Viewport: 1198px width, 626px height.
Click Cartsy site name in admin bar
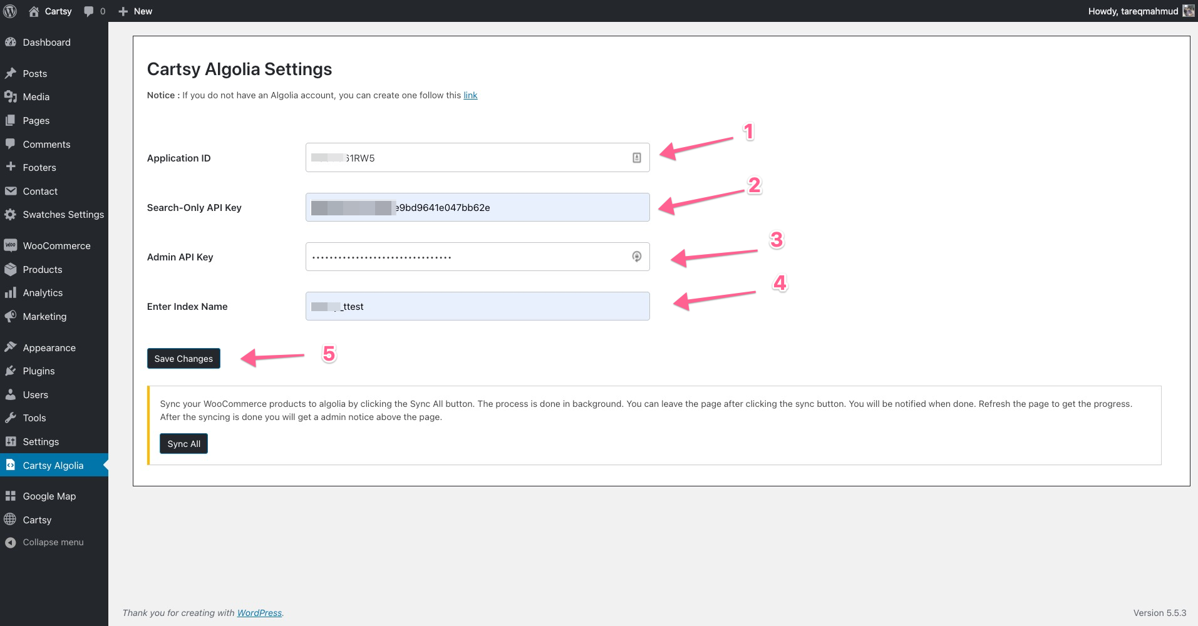click(58, 11)
